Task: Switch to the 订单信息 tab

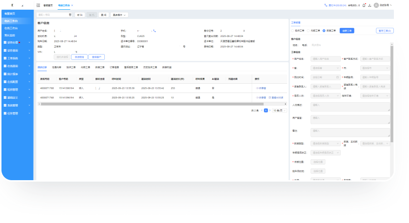Action: [114, 67]
